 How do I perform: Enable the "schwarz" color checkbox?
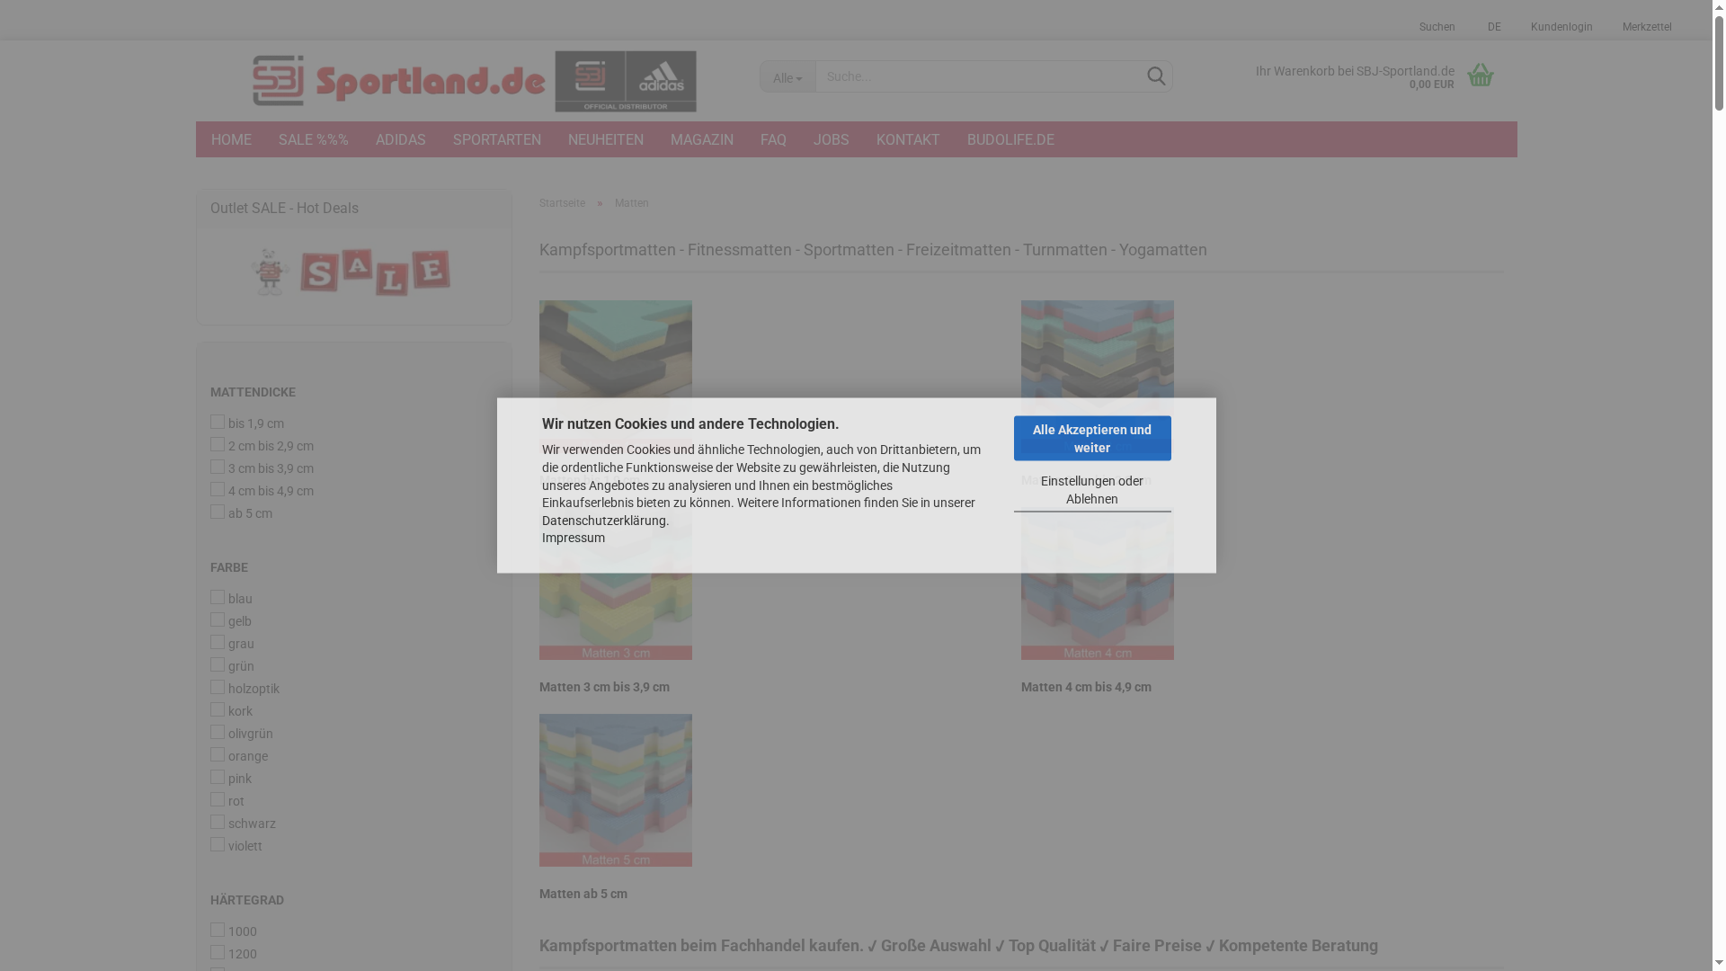[217, 821]
